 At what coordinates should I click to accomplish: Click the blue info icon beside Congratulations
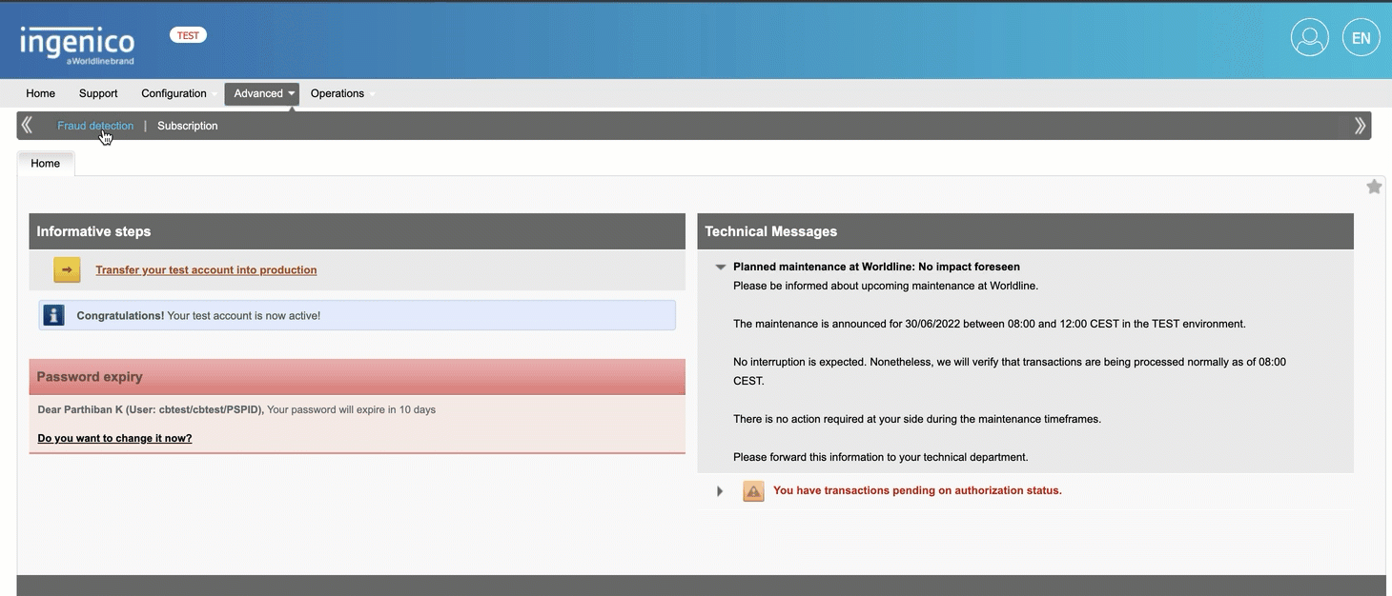[x=54, y=315]
